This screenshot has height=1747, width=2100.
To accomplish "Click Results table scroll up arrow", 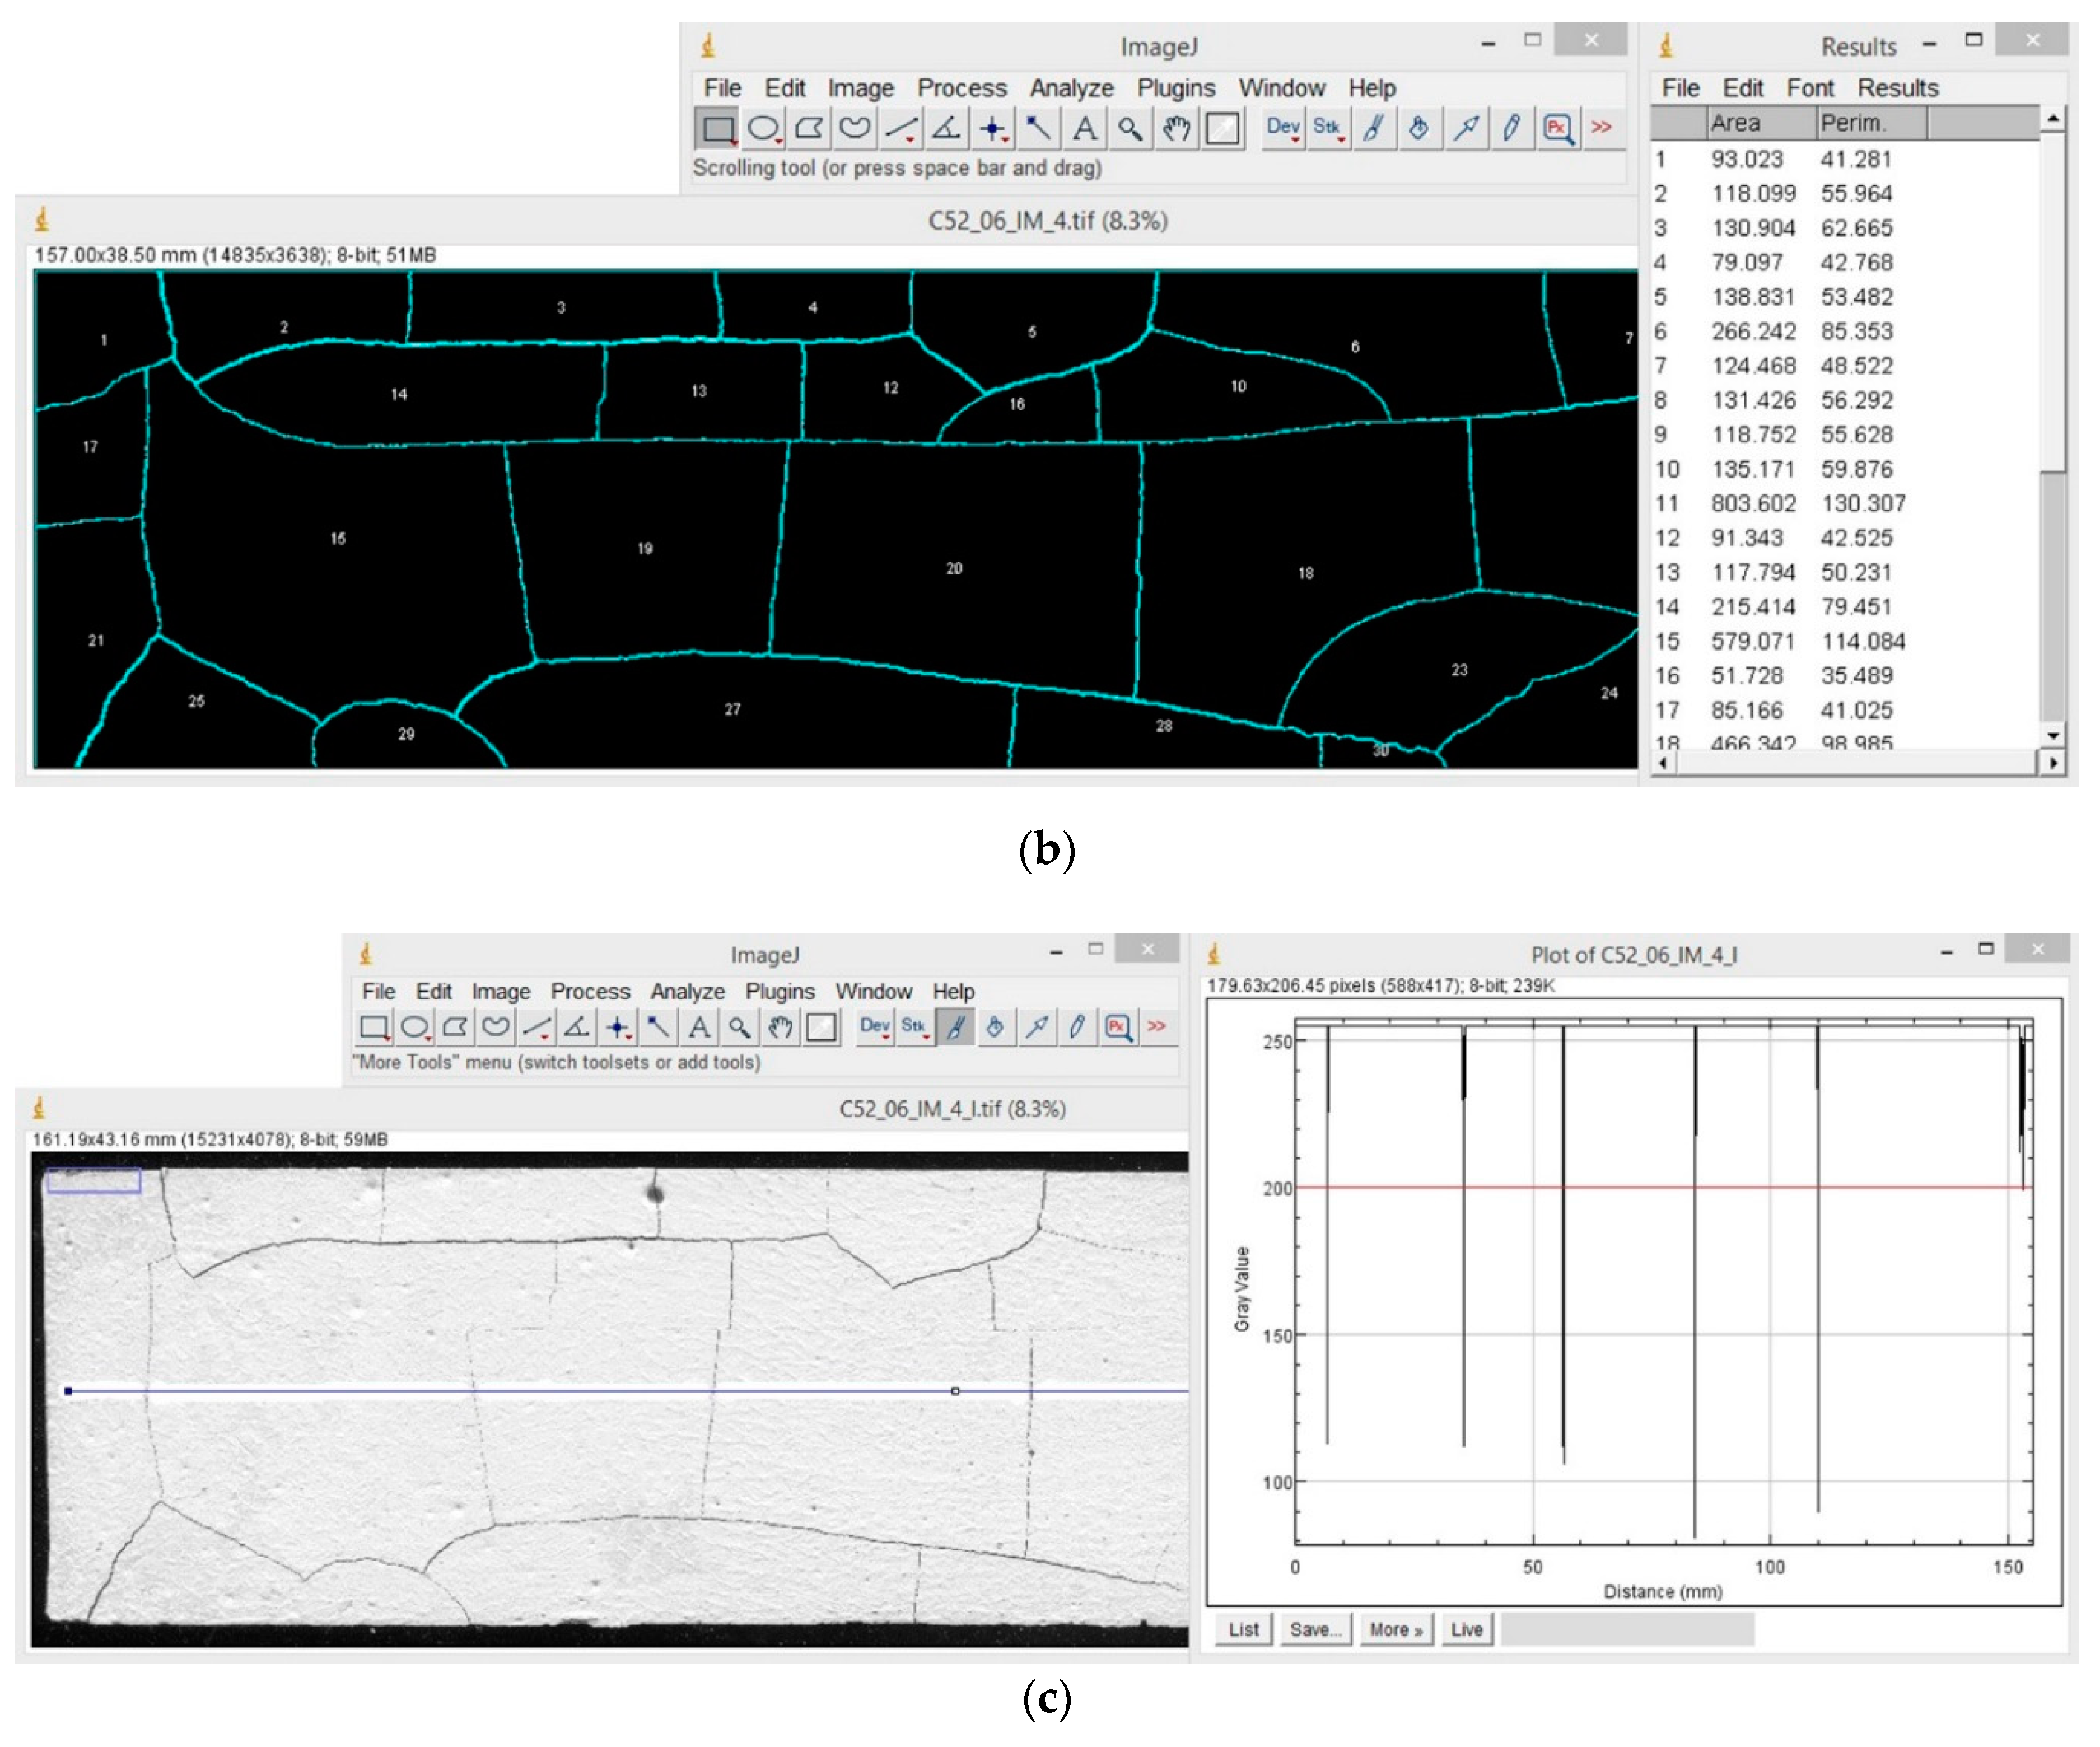I will pos(2052,119).
